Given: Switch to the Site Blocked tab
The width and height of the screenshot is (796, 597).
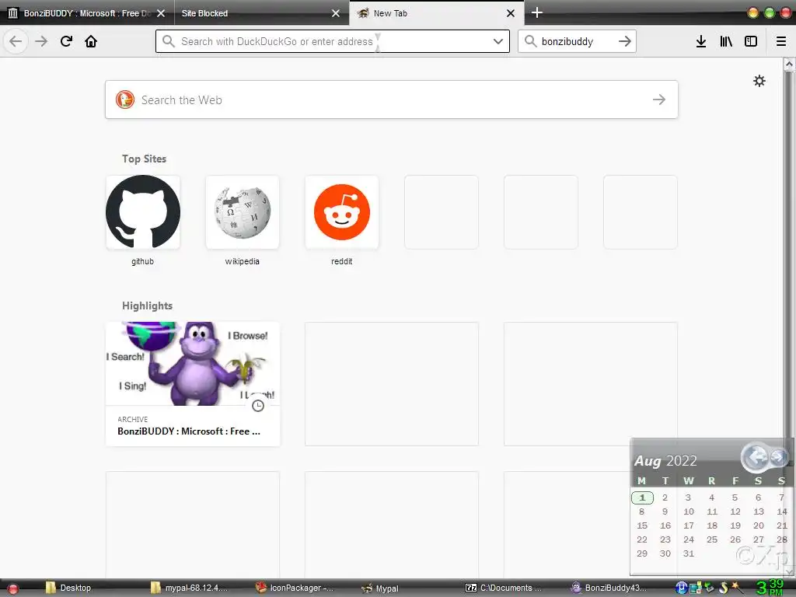Looking at the screenshot, I should tap(261, 13).
